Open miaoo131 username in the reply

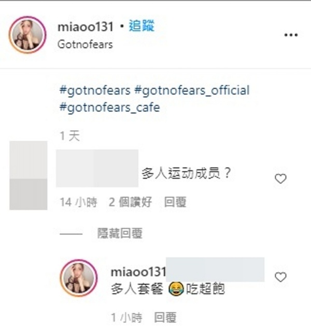tap(138, 272)
